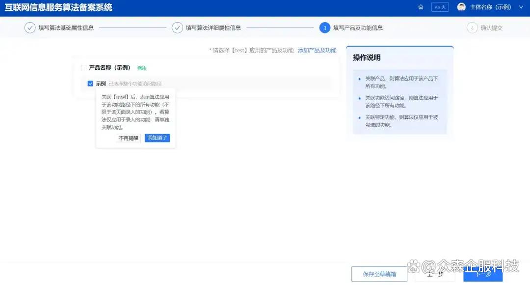Click the 关联产品 instruction bullet text

401,82
